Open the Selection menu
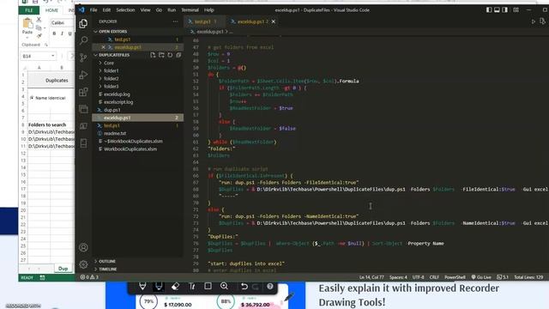This screenshot has height=309, width=549. pos(125,10)
